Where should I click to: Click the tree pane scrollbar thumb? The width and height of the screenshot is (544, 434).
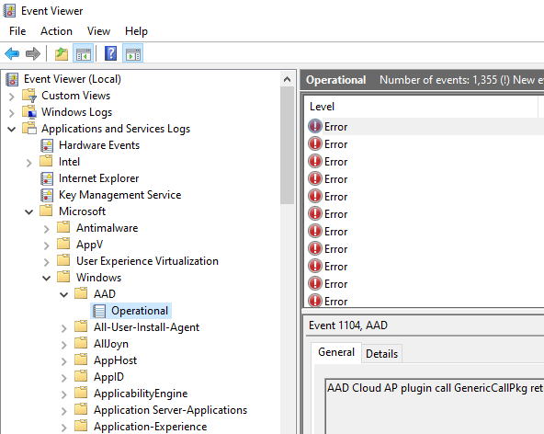288,145
